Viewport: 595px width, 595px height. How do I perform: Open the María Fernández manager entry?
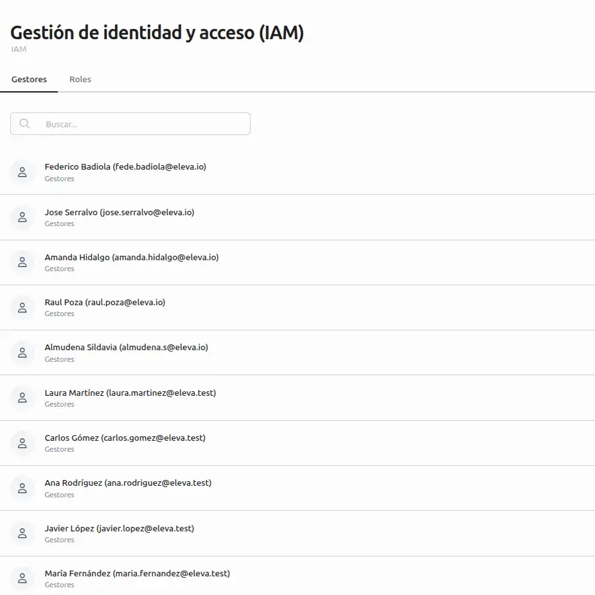[138, 574]
